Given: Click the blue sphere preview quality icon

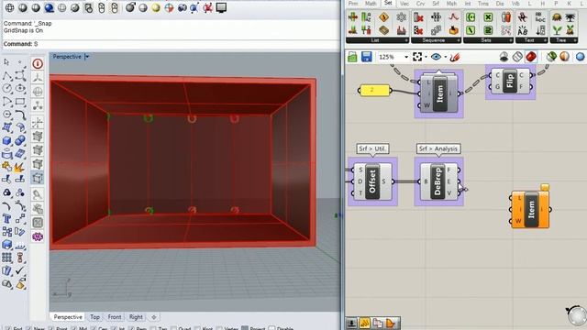Looking at the screenshot, I should (581, 57).
